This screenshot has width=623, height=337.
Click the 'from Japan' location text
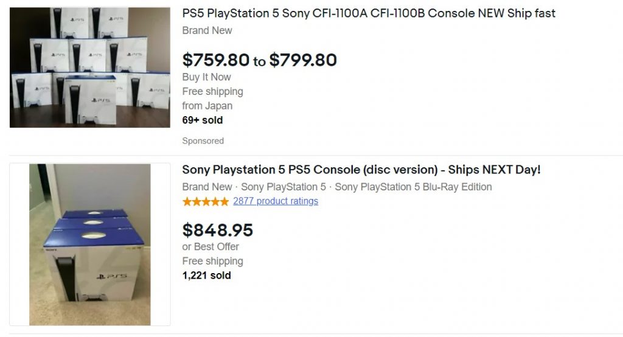pyautogui.click(x=207, y=106)
